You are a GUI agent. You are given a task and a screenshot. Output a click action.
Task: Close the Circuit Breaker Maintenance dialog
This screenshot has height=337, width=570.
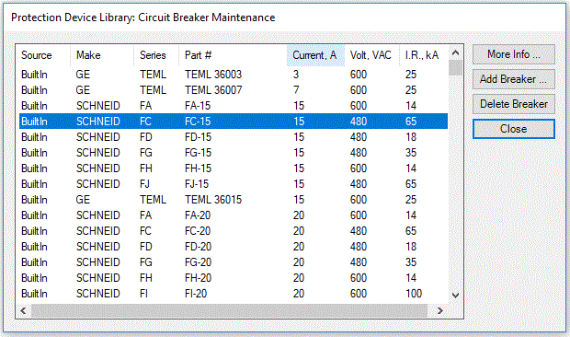pos(514,129)
